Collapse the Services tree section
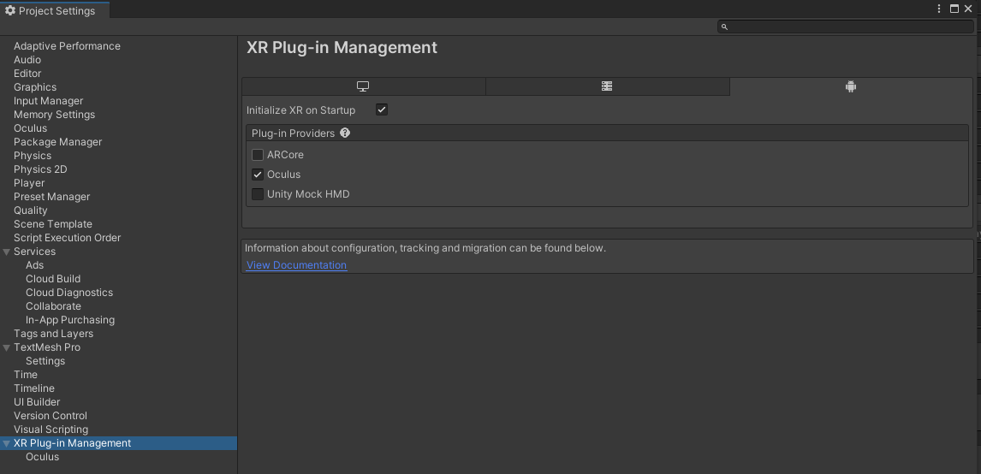 (6, 252)
